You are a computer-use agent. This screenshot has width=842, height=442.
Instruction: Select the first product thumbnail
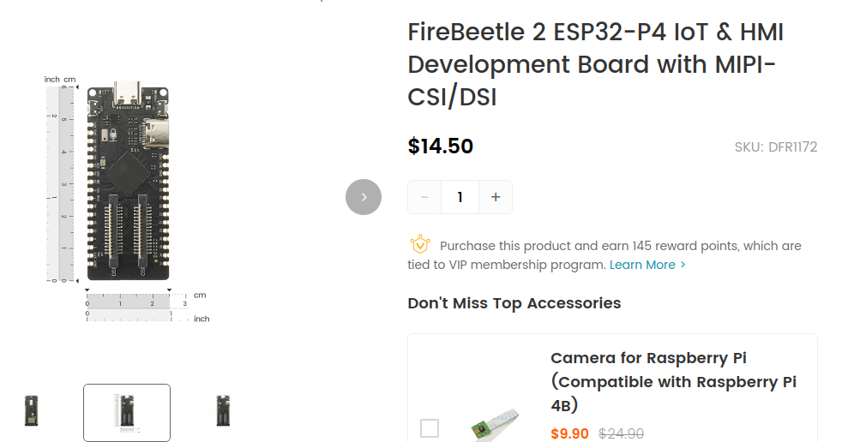33,411
